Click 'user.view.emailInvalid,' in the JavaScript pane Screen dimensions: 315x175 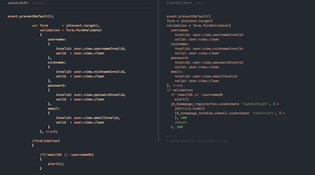[x=97, y=118]
